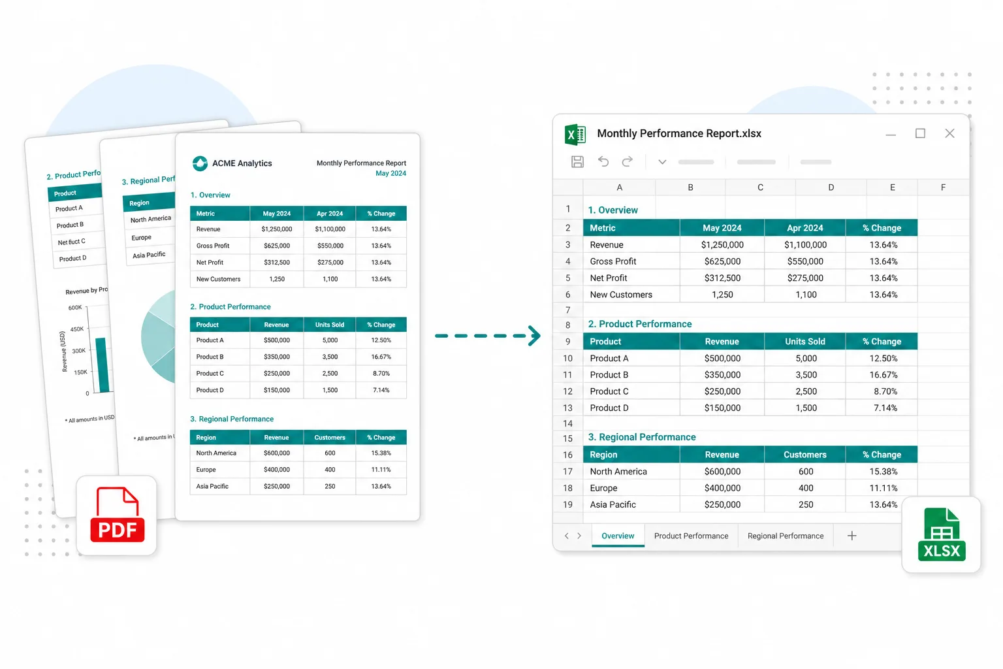Viewport: 1003px width, 669px height.
Task: Click 'Monthly Performance Report' title in PDF page
Action: pos(361,163)
